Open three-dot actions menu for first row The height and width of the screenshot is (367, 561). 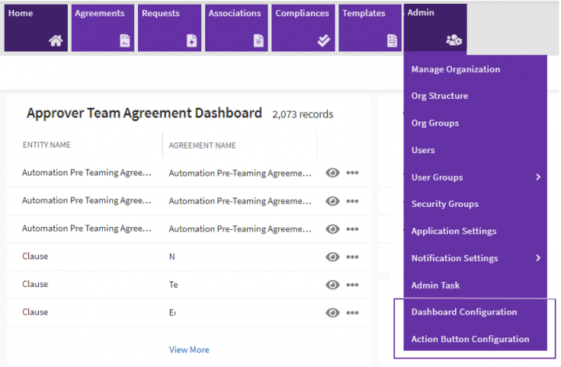tap(352, 173)
